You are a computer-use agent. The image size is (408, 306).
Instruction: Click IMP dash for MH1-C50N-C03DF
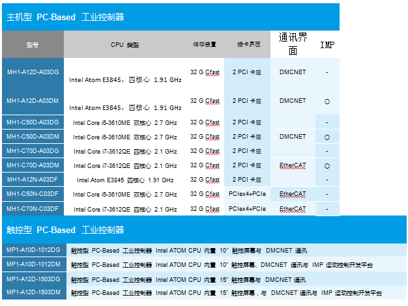327,194
